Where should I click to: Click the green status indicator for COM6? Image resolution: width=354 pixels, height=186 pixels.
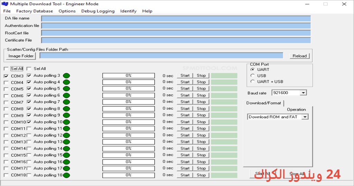(66, 95)
